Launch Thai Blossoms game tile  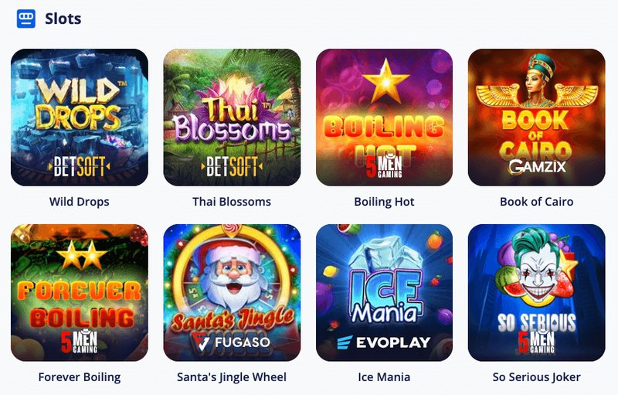click(232, 117)
